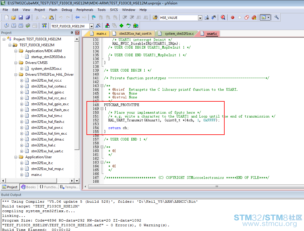Open a file using the Open folder icon
Viewport: 304px width, 231px height.
(14, 17)
